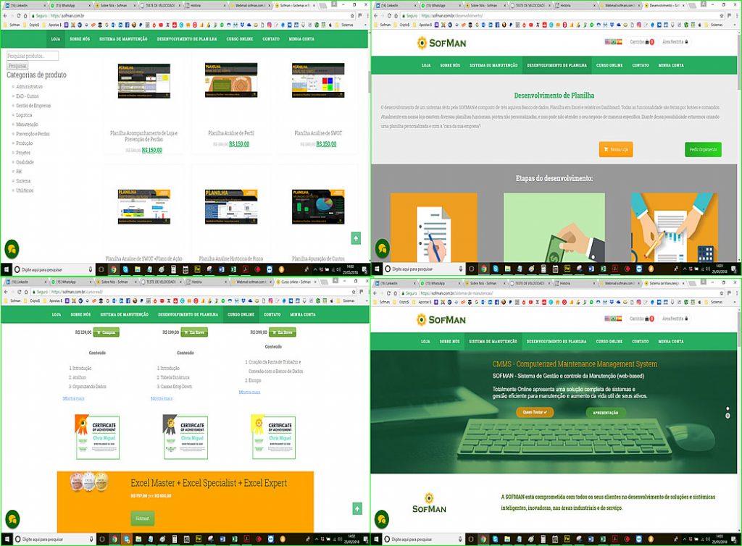This screenshot has width=742, height=546.
Task: Open chat bubble icon in Curso Online window
Action: click(12, 519)
